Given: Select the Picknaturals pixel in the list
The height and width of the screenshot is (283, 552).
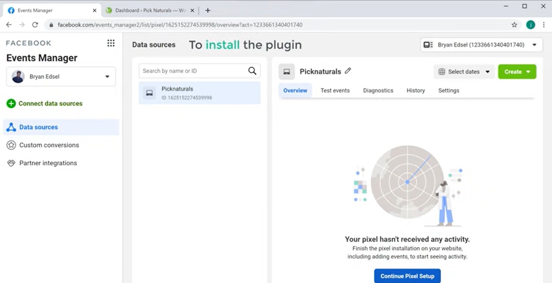Looking at the screenshot, I should click(200, 93).
